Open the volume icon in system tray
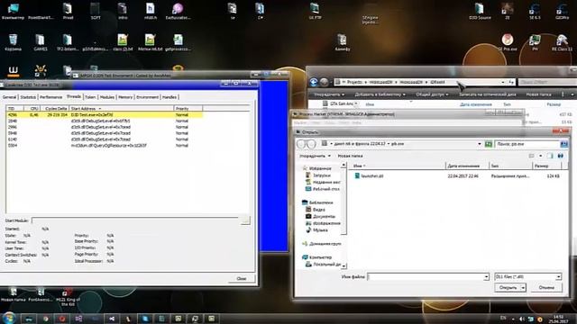 pos(521,319)
